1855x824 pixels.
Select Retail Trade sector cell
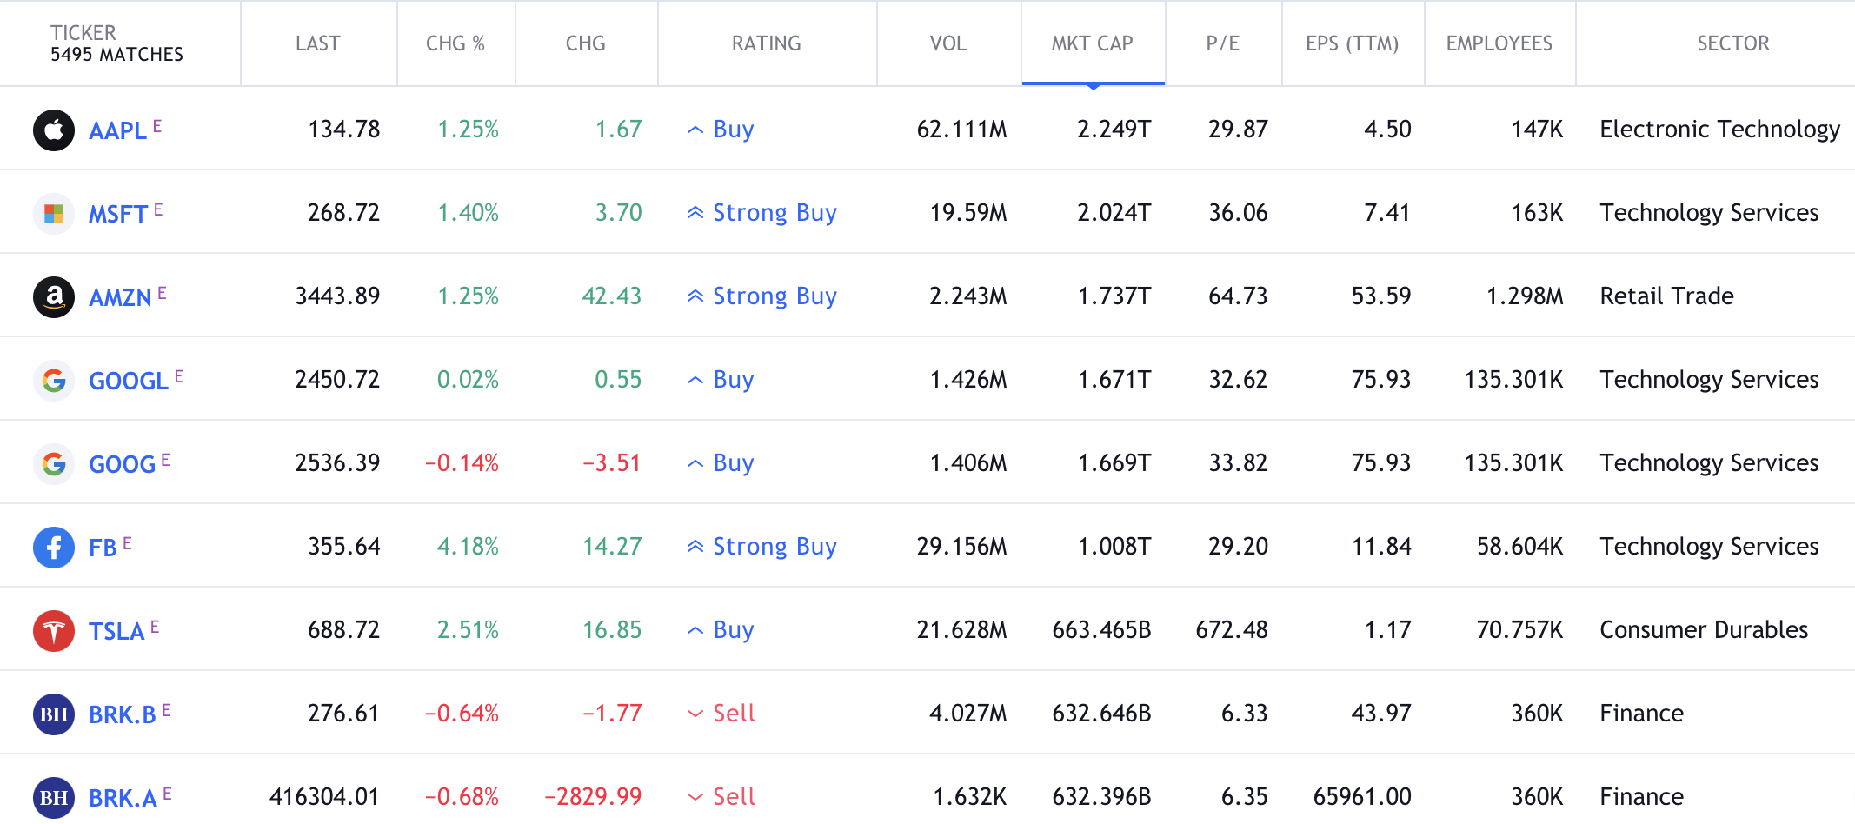pyautogui.click(x=1666, y=296)
